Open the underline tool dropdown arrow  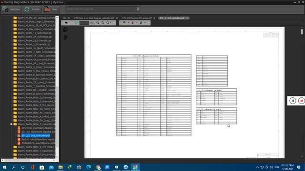[x=145, y=23]
